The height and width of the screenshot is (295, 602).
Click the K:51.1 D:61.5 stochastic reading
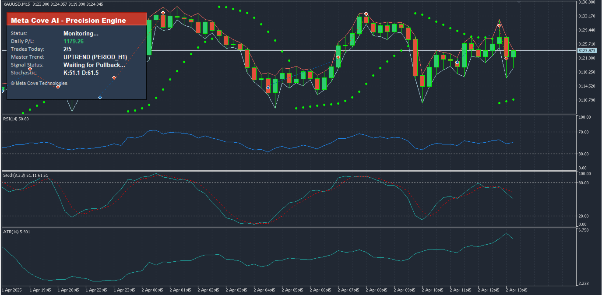point(81,73)
